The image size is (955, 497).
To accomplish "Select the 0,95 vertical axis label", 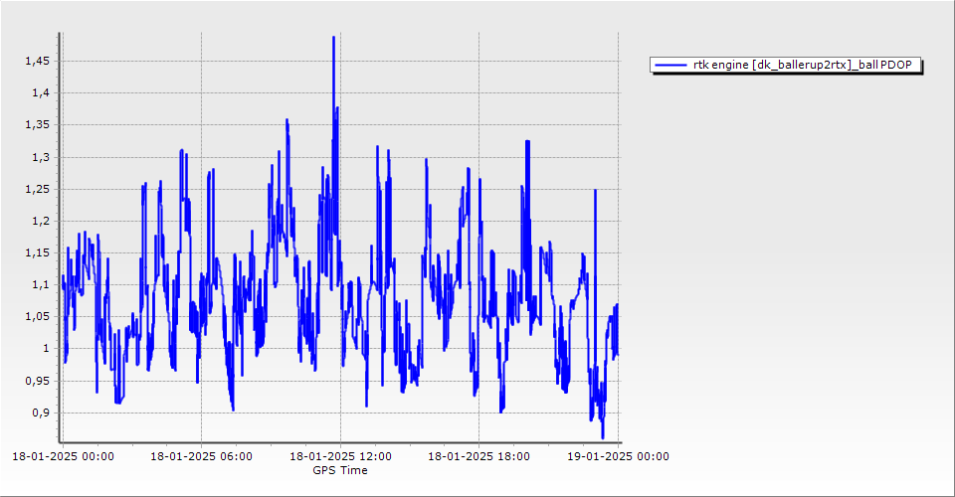I will click(36, 381).
